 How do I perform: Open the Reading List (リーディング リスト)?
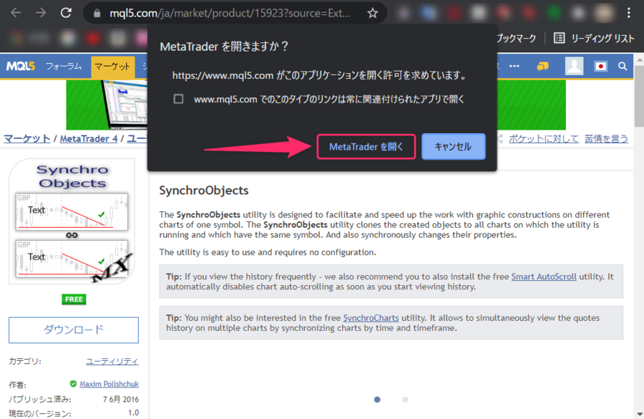595,38
